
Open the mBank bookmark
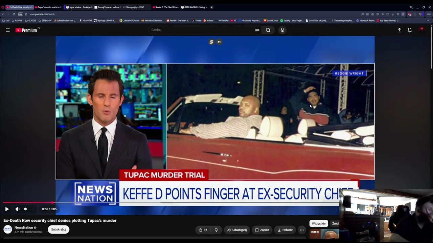tap(208, 21)
